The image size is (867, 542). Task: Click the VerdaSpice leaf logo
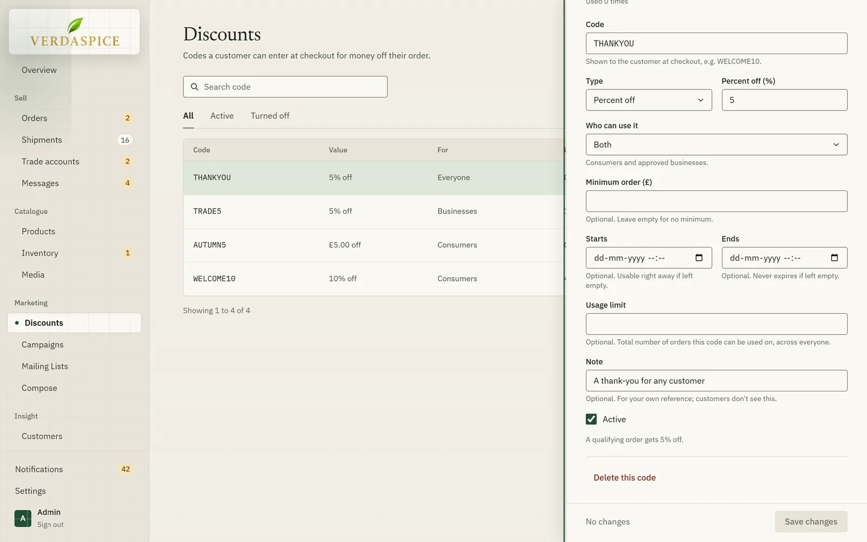tap(74, 31)
